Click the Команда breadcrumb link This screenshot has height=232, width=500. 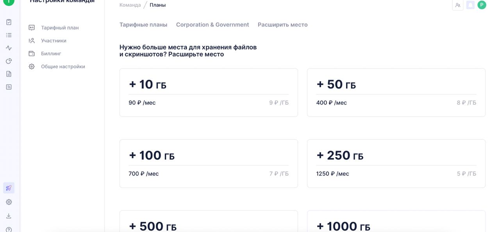[130, 5]
